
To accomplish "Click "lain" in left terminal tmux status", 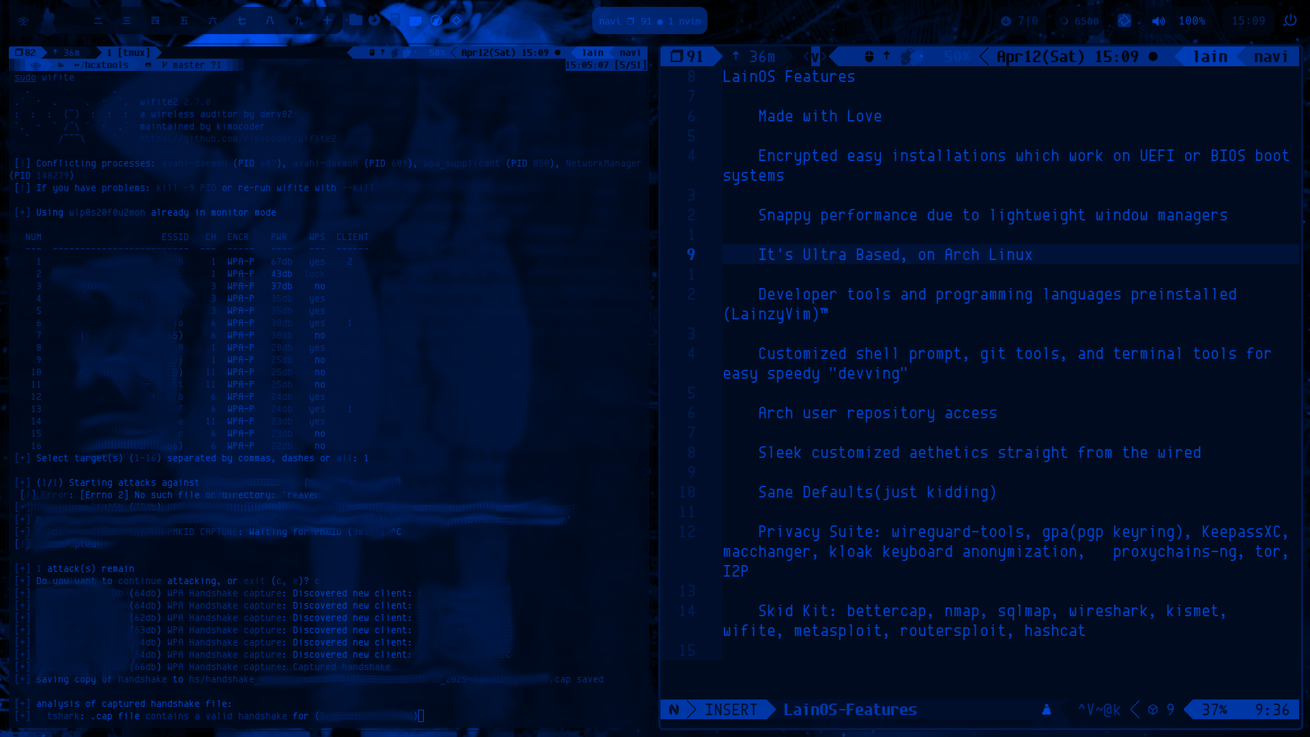I will pyautogui.click(x=592, y=53).
